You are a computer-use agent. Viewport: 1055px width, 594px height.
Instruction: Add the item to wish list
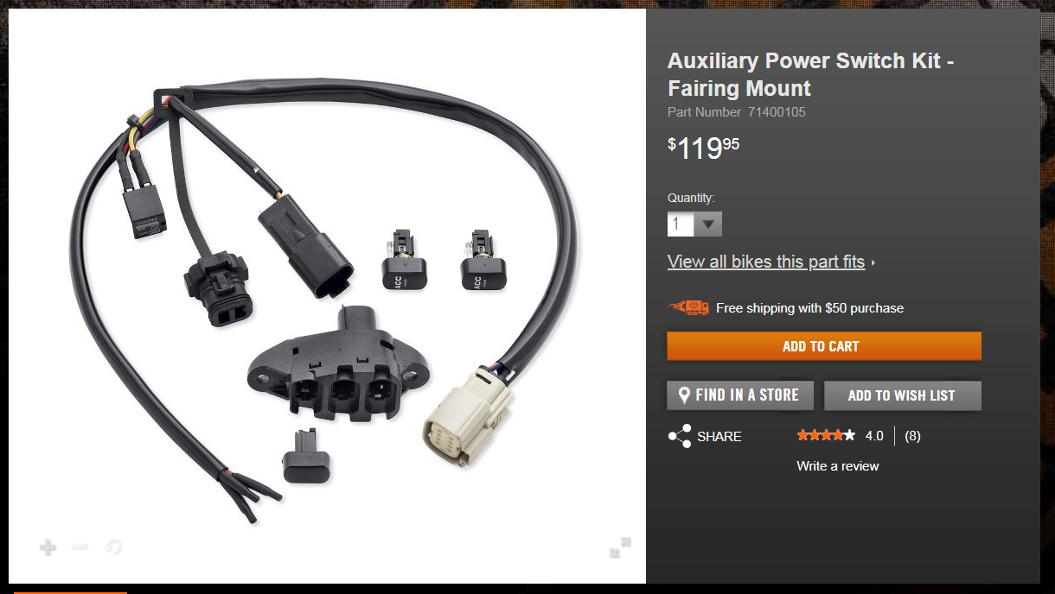coord(903,395)
